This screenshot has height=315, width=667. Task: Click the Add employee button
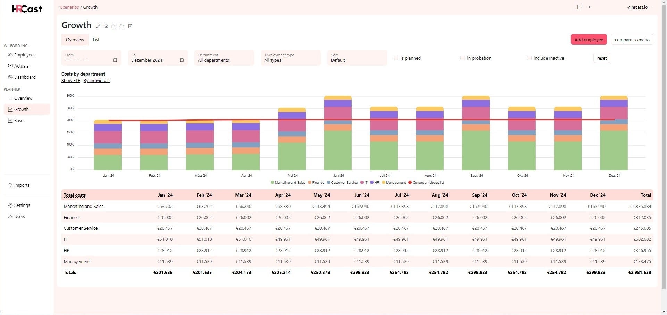click(589, 40)
